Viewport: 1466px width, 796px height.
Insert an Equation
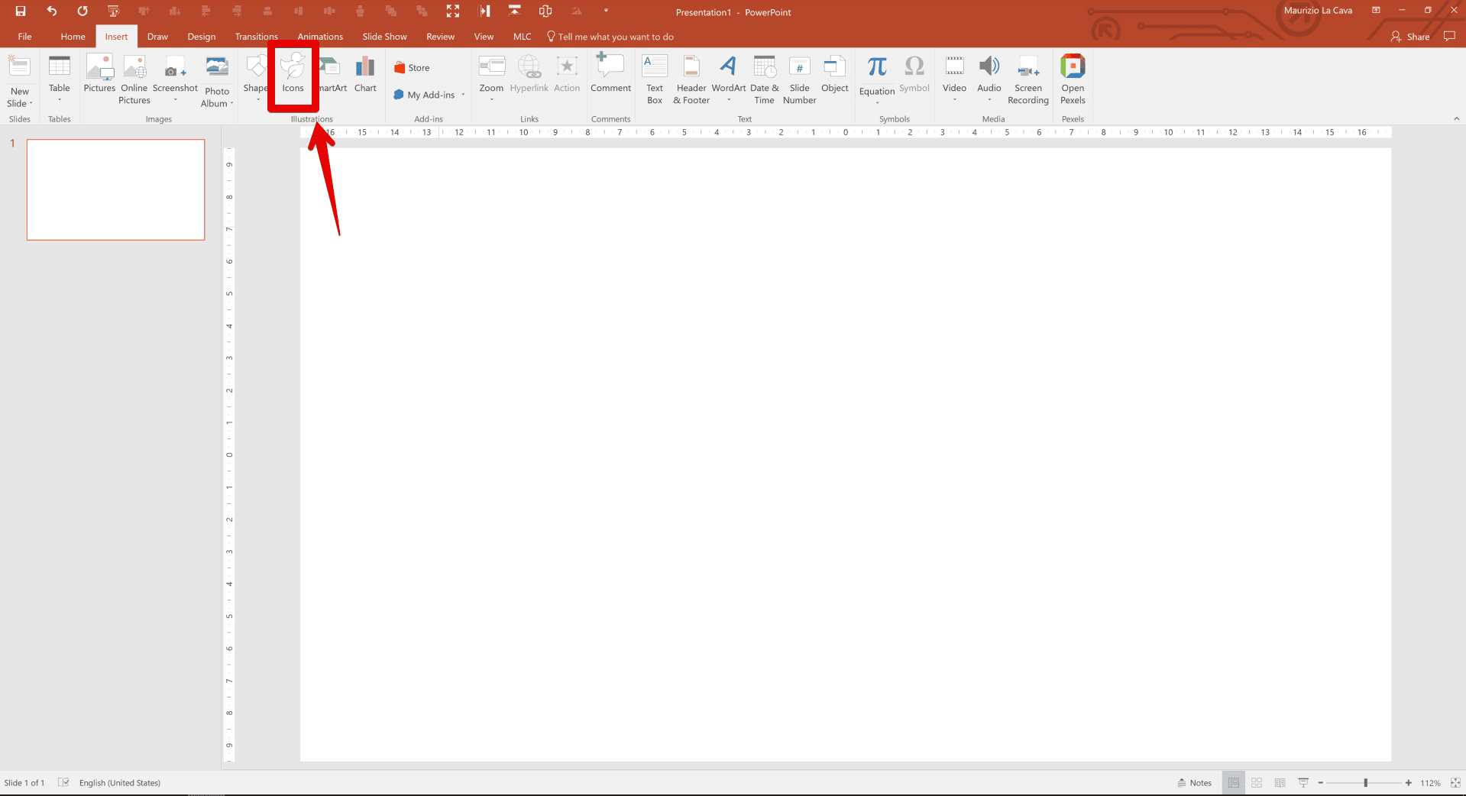pos(876,76)
